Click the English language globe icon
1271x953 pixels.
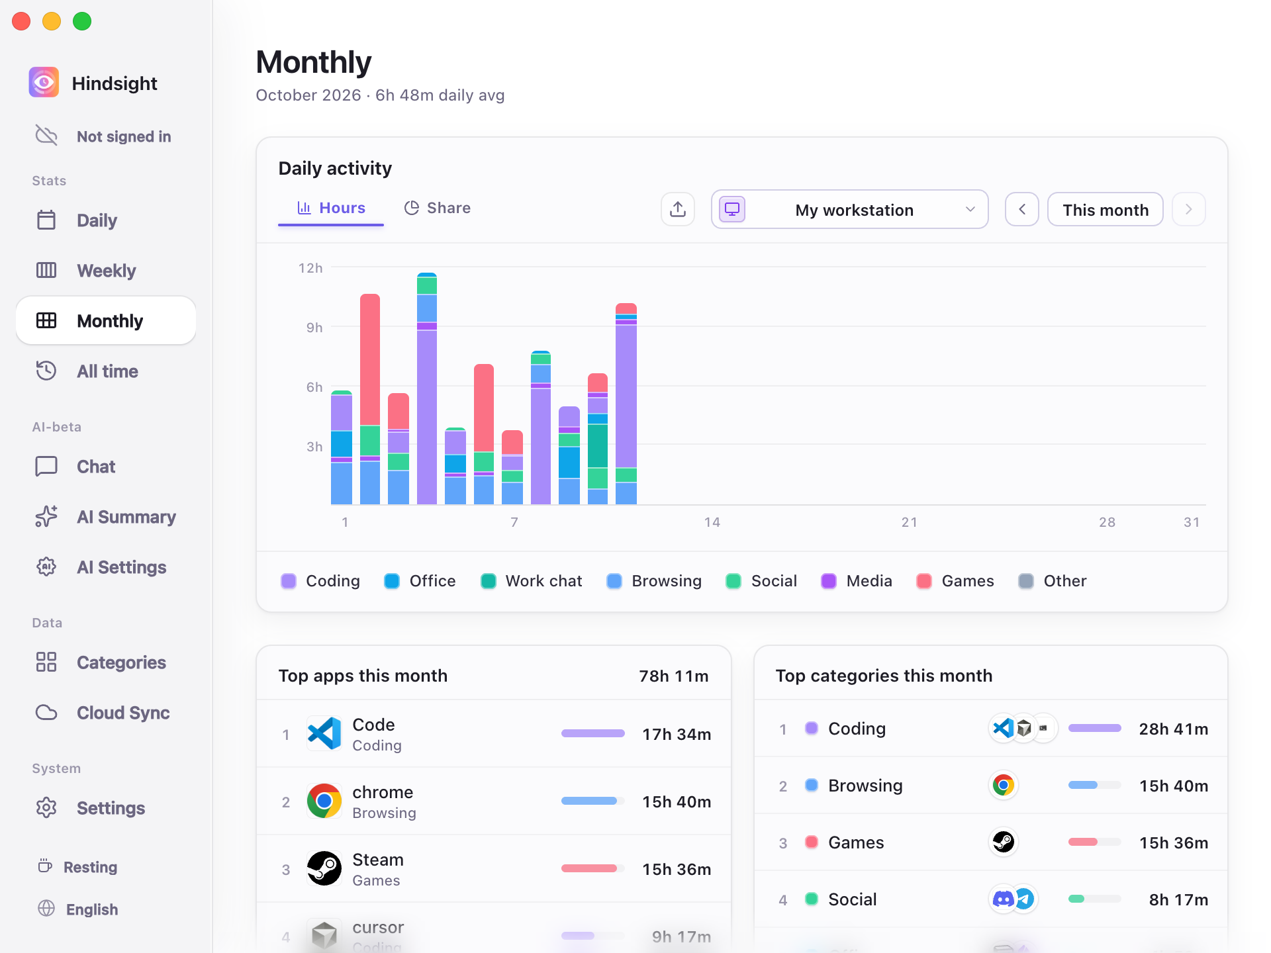(46, 909)
